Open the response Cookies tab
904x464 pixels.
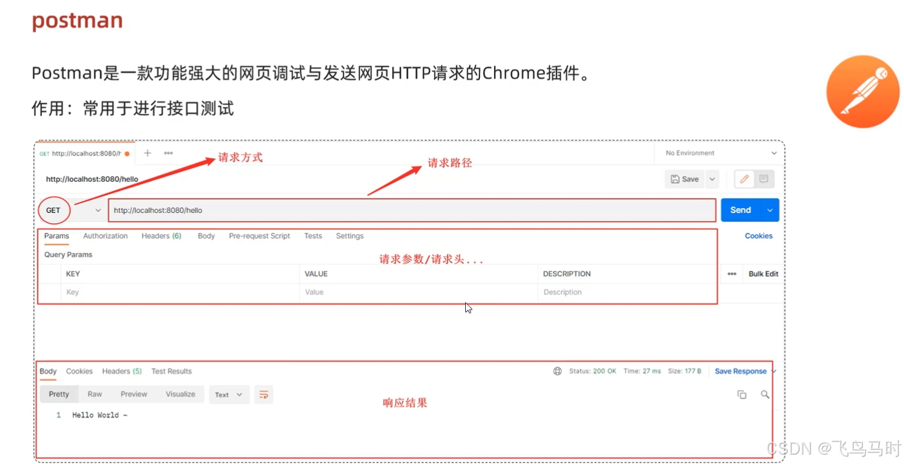(x=79, y=371)
